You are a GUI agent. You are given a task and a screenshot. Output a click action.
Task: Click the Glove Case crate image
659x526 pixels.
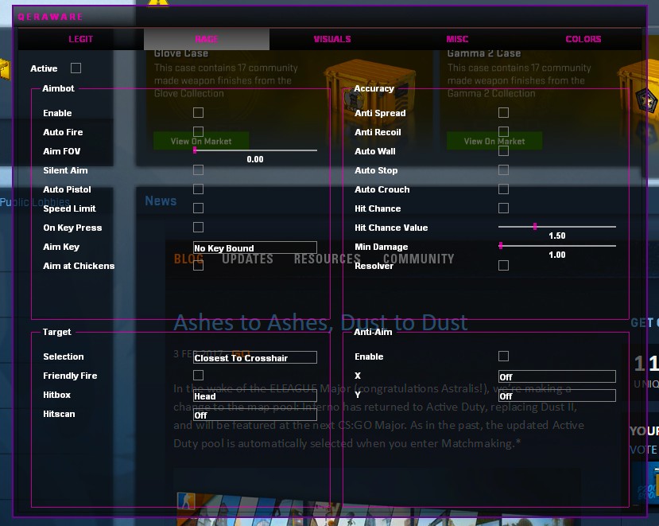369,91
